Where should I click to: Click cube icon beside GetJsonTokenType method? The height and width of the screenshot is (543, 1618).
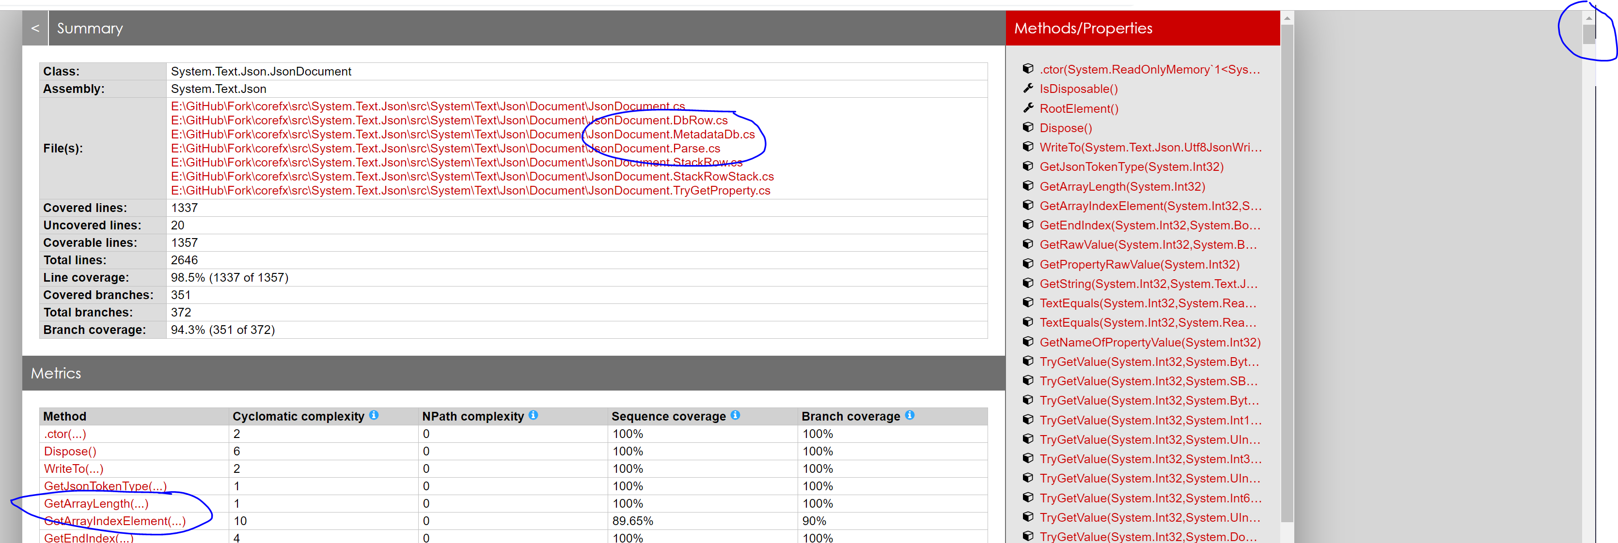tap(1028, 166)
